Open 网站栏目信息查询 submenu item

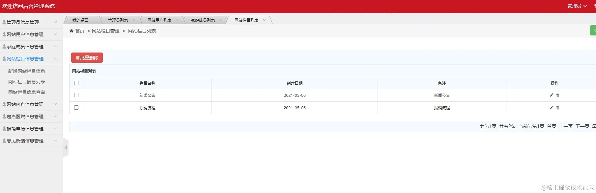(27, 92)
